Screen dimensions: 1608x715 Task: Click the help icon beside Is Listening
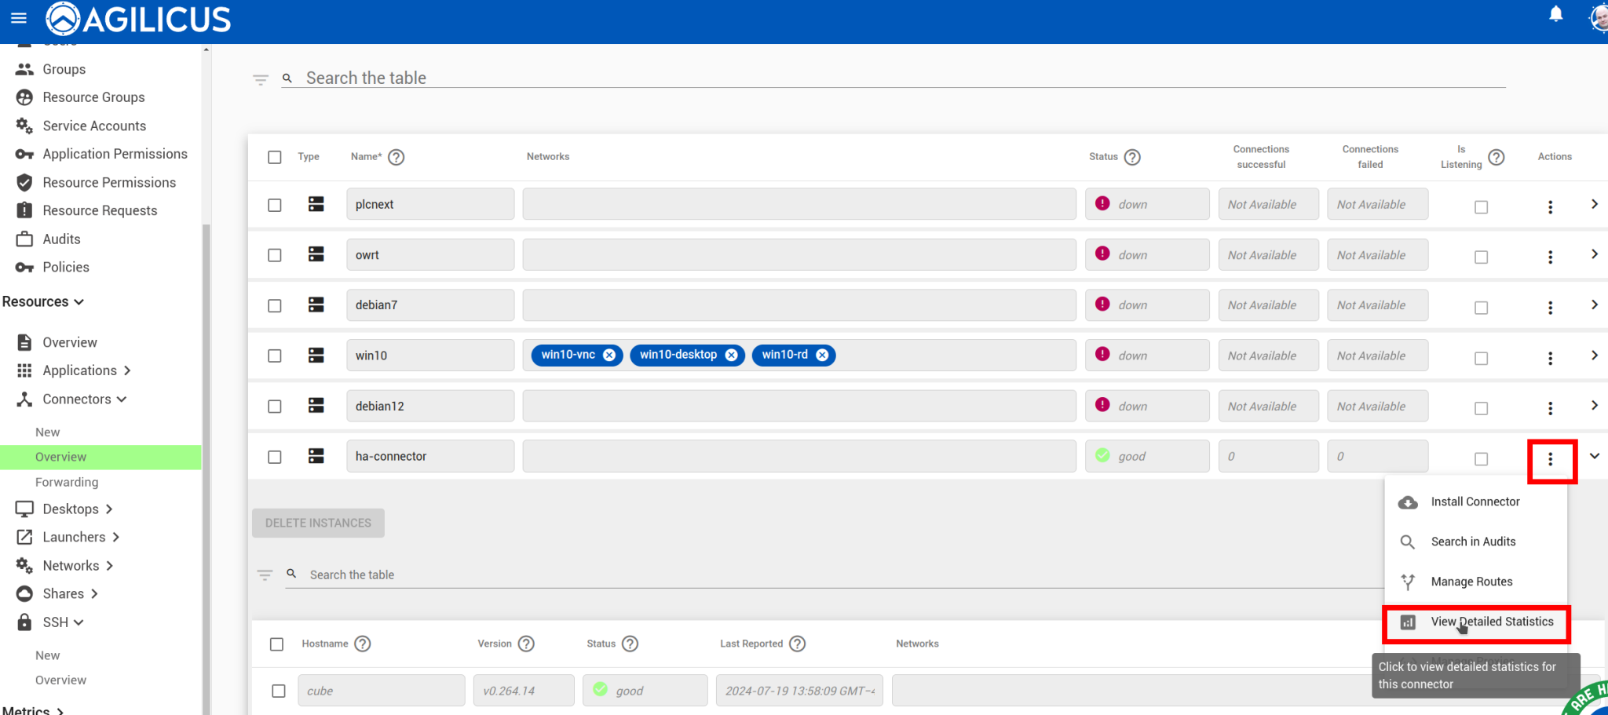[1497, 157]
